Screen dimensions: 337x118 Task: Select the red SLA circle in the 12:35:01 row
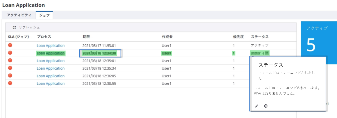pos(10,61)
